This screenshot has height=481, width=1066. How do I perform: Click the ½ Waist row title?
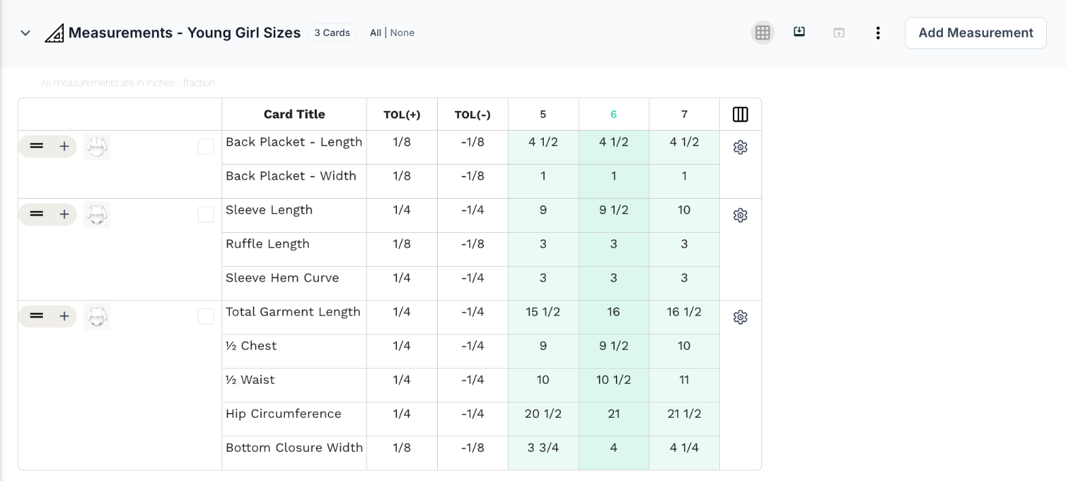tap(250, 380)
